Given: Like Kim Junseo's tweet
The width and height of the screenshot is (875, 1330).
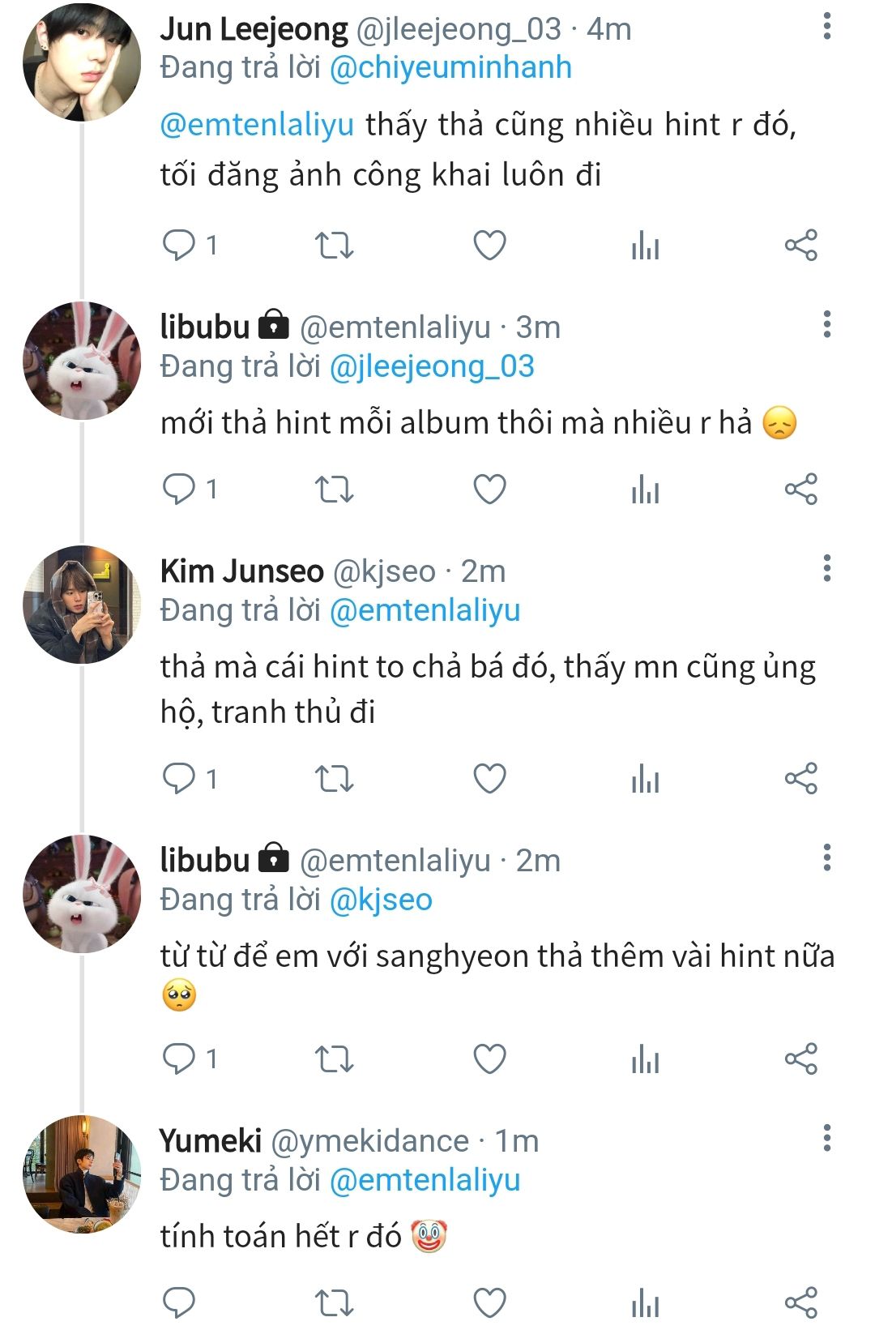Looking at the screenshot, I should point(489,779).
